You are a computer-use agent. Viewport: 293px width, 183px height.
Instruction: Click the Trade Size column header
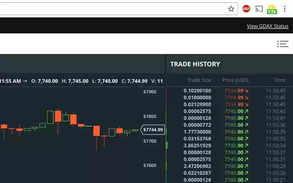199,80
